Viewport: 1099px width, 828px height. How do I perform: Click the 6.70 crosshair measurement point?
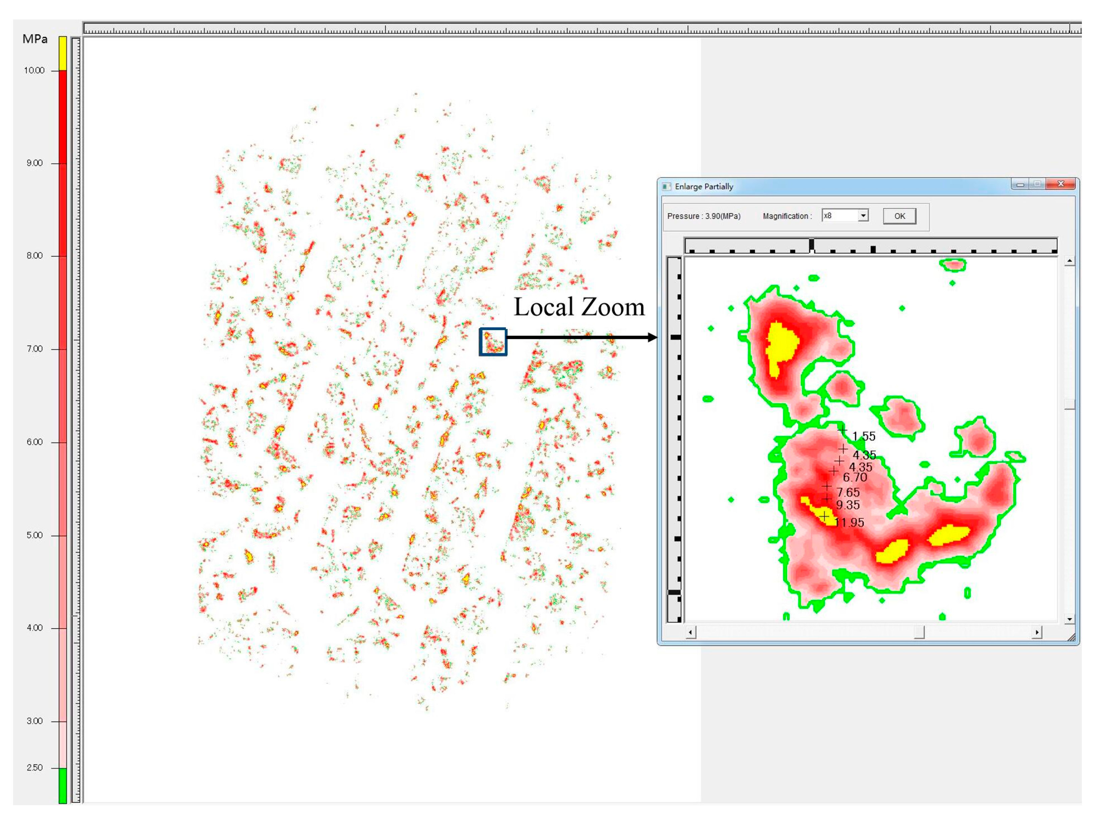coord(834,470)
